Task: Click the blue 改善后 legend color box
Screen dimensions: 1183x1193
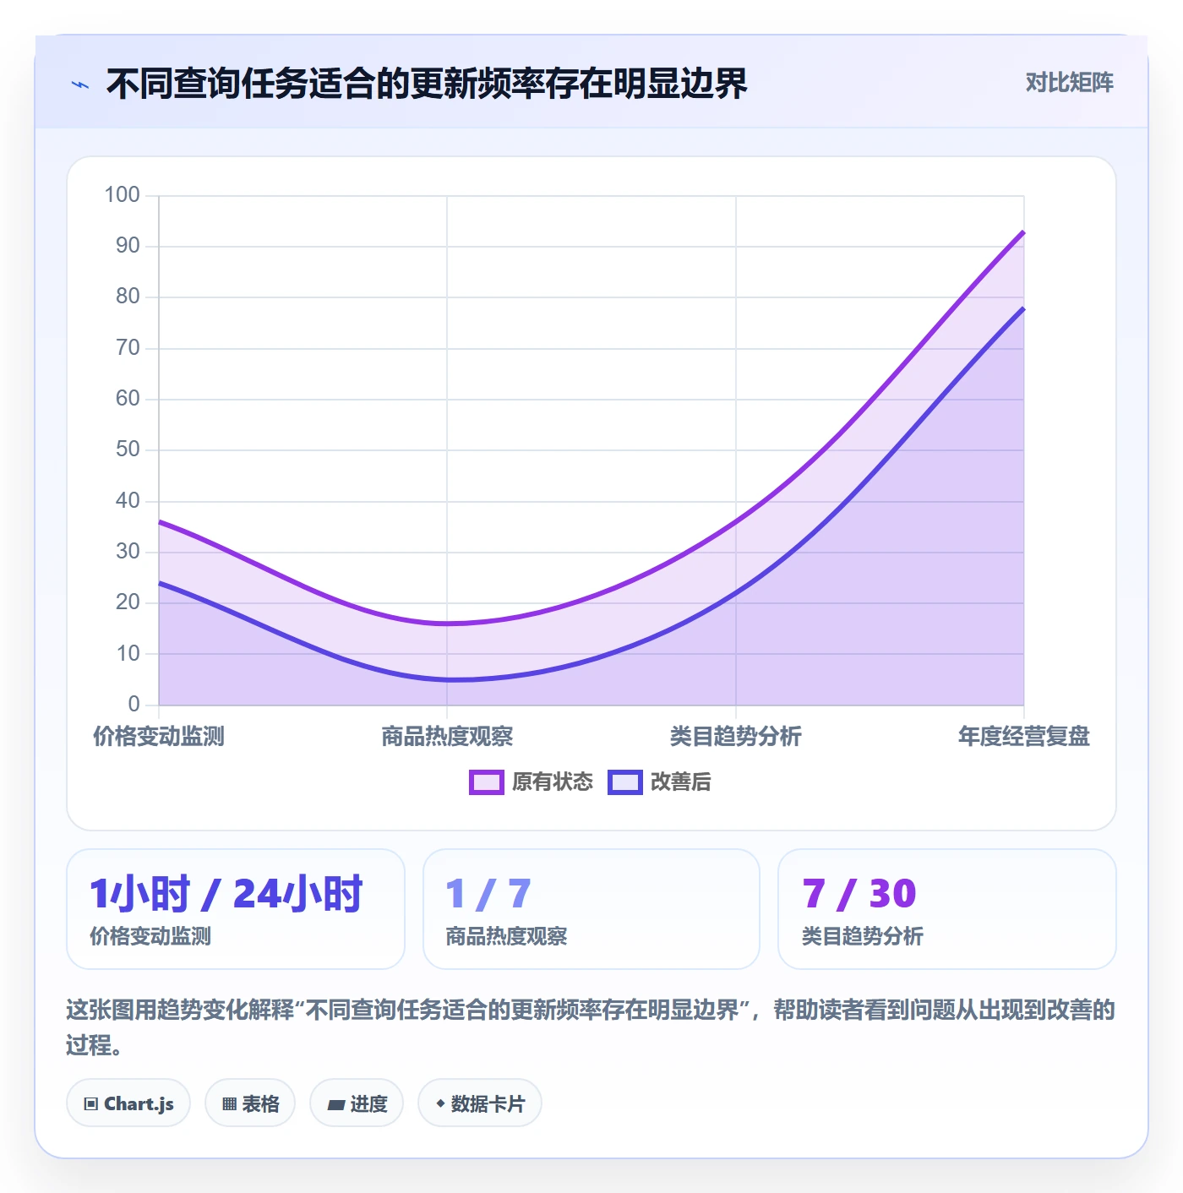Action: pyautogui.click(x=625, y=782)
